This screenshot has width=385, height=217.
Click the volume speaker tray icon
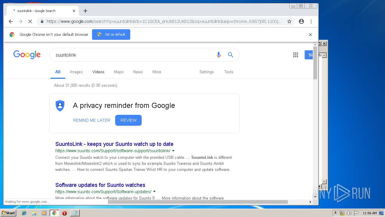click(349, 213)
